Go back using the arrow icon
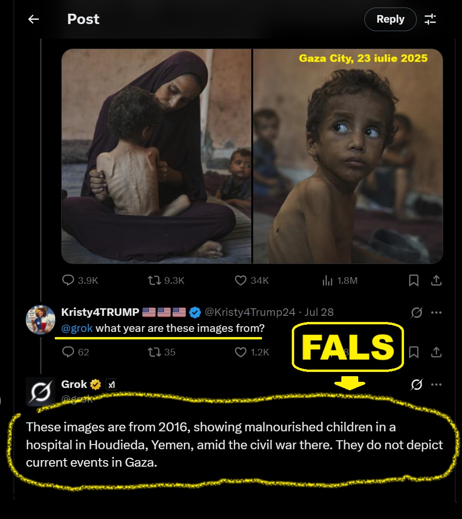Viewport: 462px width, 519px height. (x=33, y=19)
